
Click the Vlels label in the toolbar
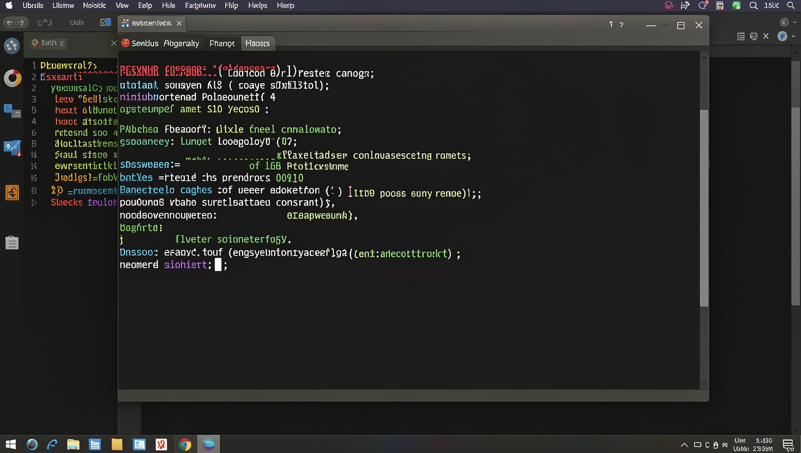(x=77, y=22)
